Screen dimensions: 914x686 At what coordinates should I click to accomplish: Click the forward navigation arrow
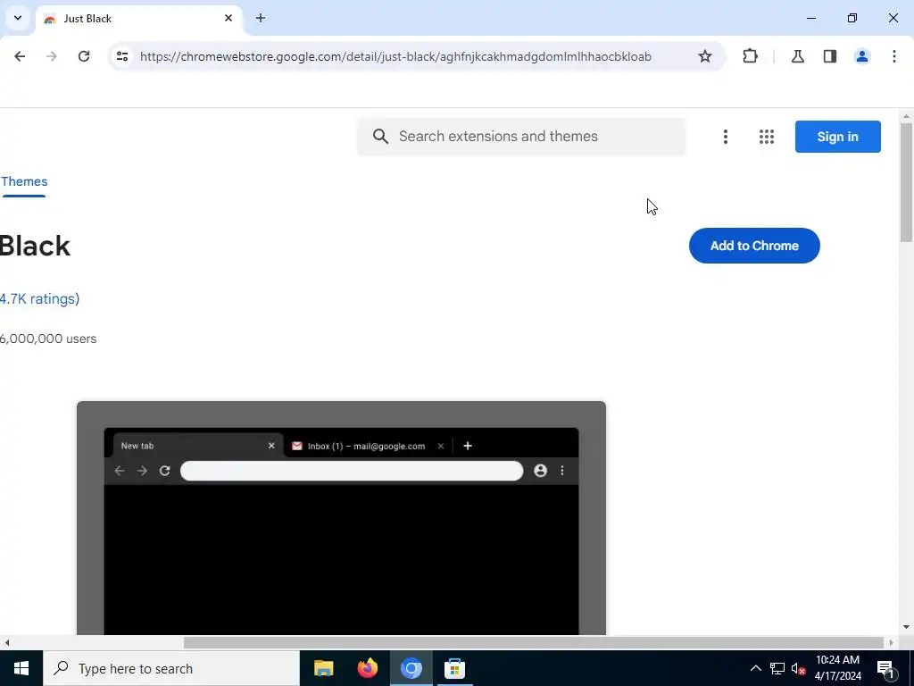click(x=52, y=56)
